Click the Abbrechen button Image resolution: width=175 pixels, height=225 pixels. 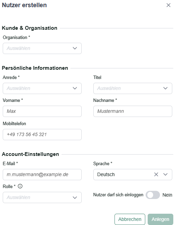tap(130, 219)
